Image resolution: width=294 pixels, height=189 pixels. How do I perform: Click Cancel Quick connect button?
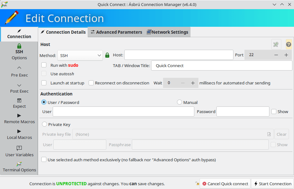[x=225, y=184]
